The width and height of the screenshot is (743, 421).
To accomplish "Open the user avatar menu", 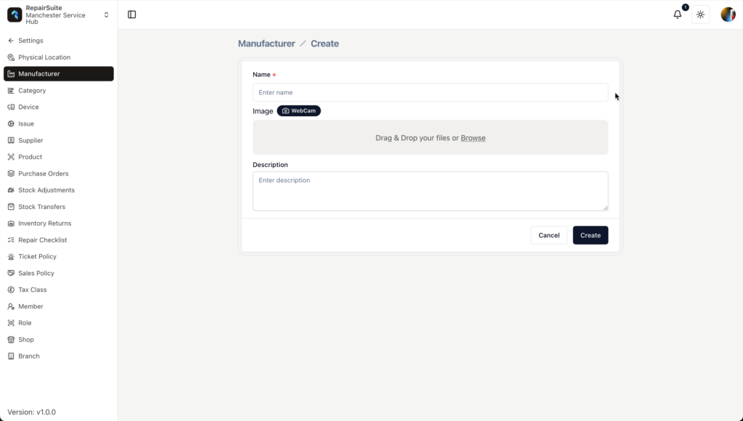I will pyautogui.click(x=728, y=15).
